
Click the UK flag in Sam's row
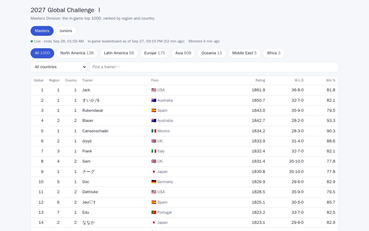point(154,161)
